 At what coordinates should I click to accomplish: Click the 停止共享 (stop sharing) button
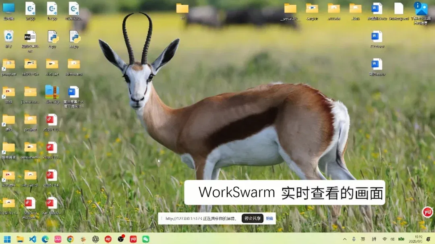click(253, 218)
